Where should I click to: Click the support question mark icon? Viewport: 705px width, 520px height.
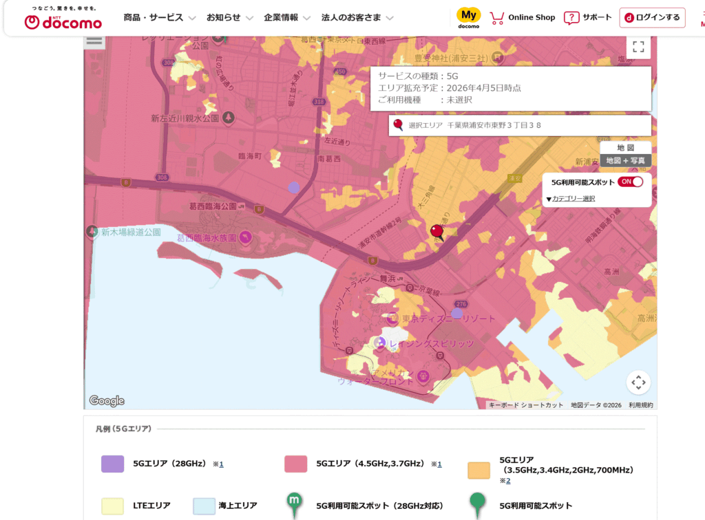[x=571, y=18]
